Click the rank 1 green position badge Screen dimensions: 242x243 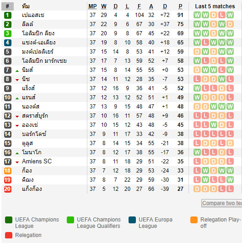coord(8,15)
